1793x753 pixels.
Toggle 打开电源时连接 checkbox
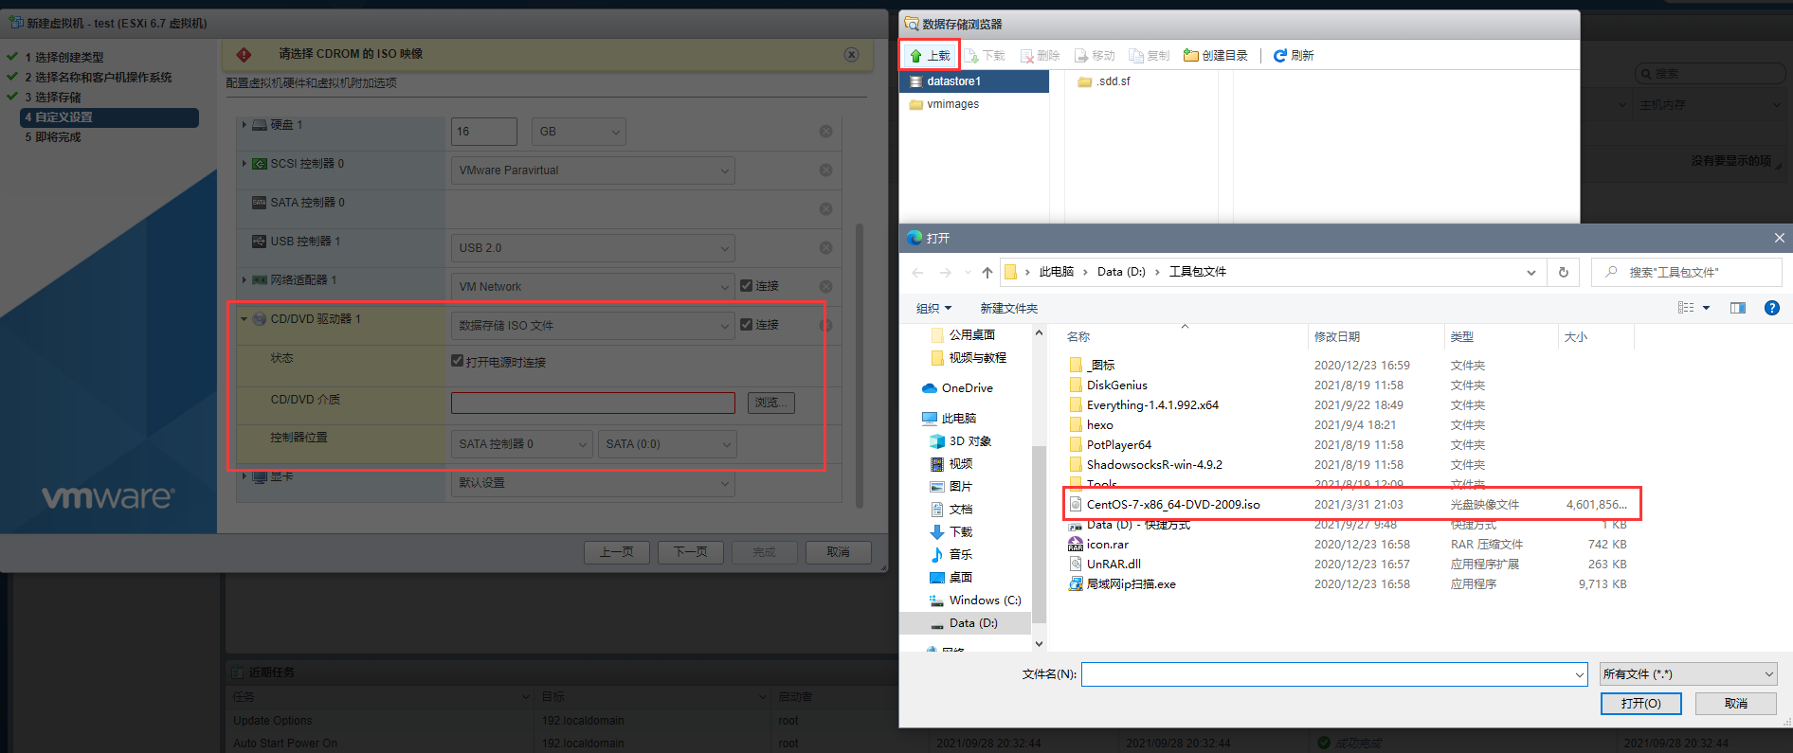coord(458,361)
